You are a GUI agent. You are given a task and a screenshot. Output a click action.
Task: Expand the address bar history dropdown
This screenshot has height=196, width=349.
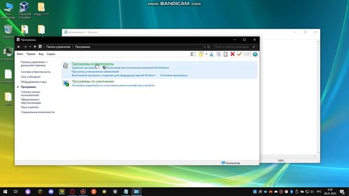(204, 47)
